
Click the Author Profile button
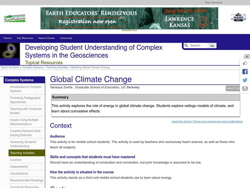tap(233, 88)
